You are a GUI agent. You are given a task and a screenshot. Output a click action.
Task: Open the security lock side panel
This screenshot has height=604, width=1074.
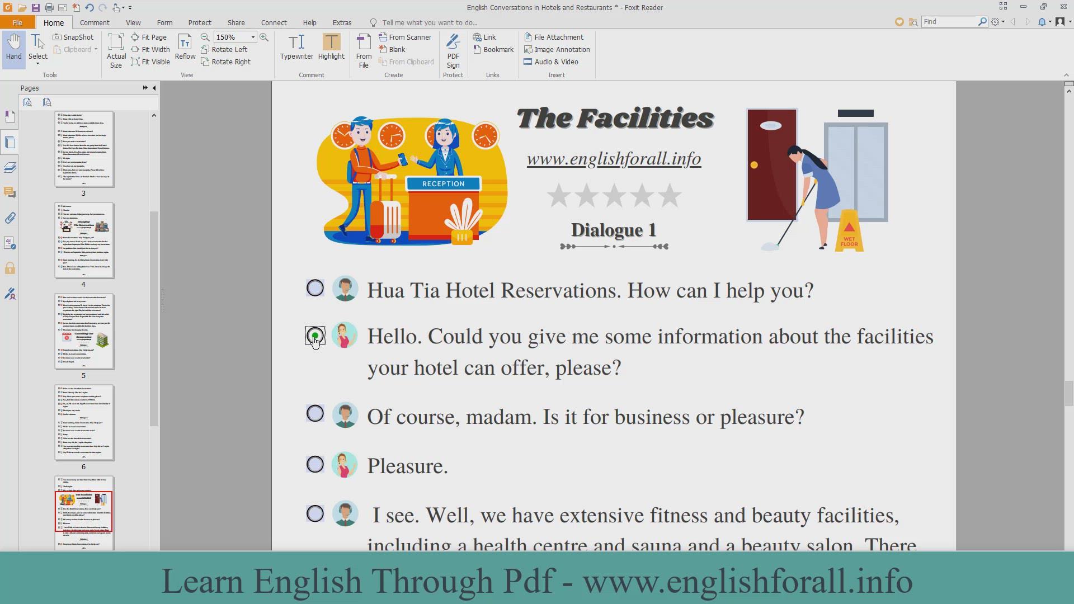tap(10, 268)
